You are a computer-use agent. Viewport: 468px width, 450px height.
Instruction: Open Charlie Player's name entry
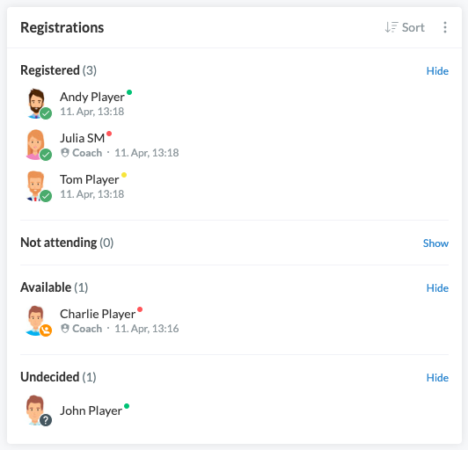98,314
